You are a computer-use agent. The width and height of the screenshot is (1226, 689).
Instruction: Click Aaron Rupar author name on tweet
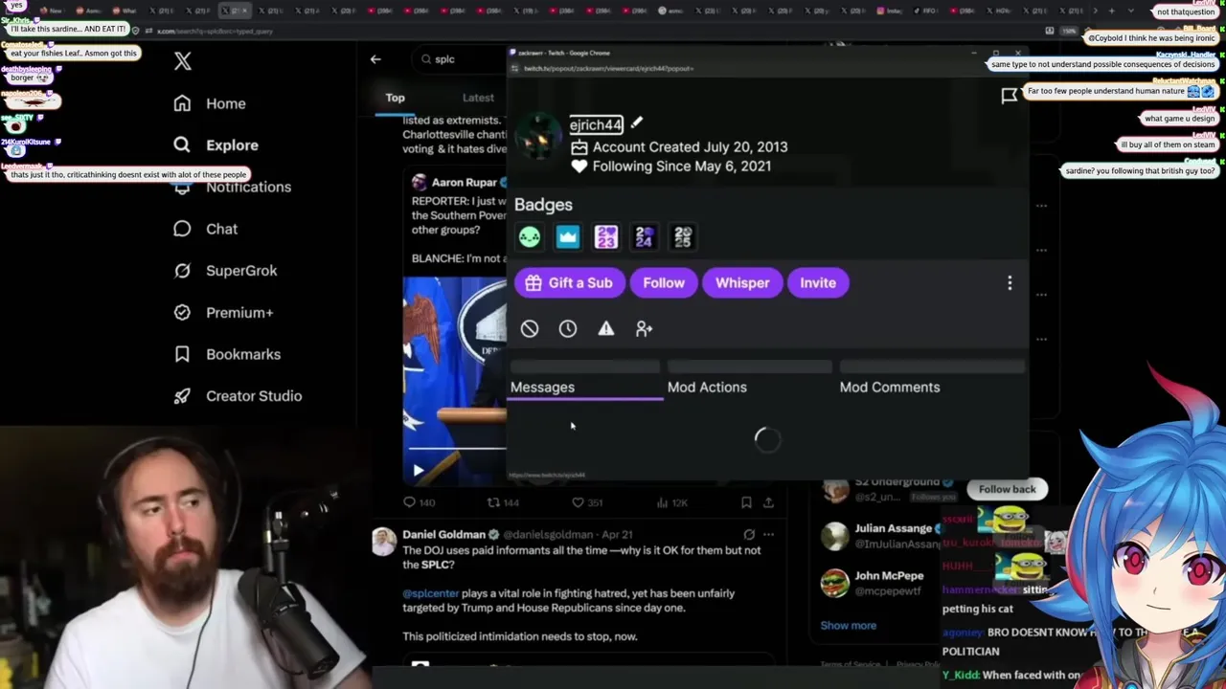pos(465,182)
